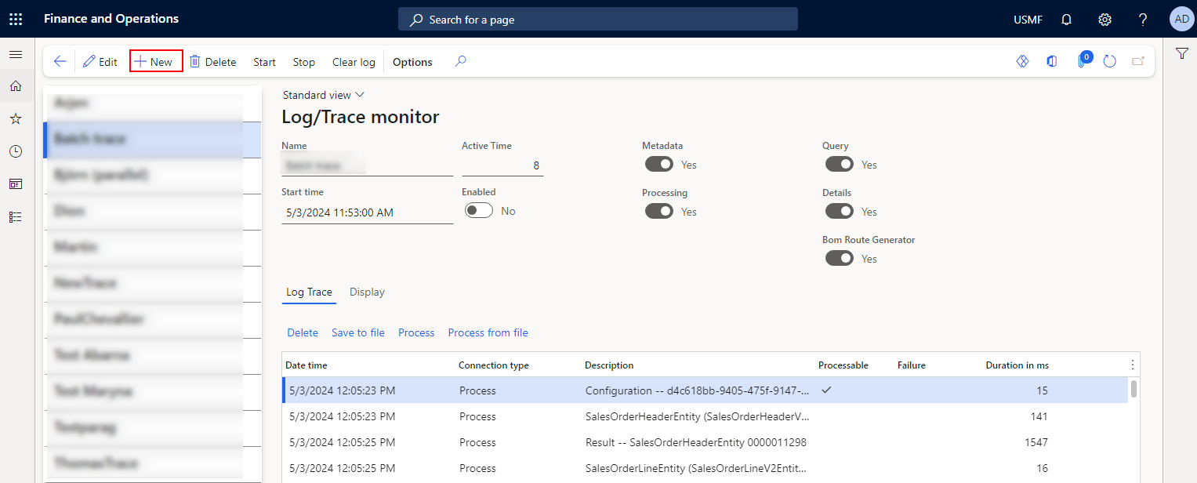Viewport: 1197px width, 483px height.
Task: Switch to the Log Trace tab
Action: tap(309, 292)
